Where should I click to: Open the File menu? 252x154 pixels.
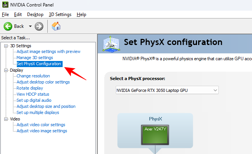[x=5, y=14]
